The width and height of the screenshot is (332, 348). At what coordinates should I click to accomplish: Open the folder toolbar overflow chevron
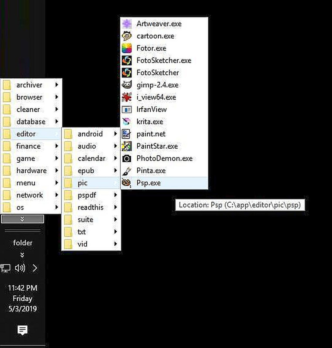[x=22, y=255]
